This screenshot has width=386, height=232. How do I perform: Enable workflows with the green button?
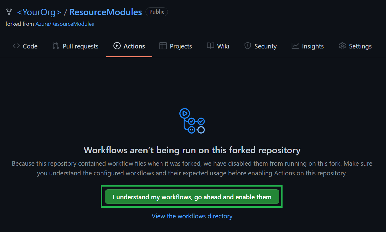(192, 197)
